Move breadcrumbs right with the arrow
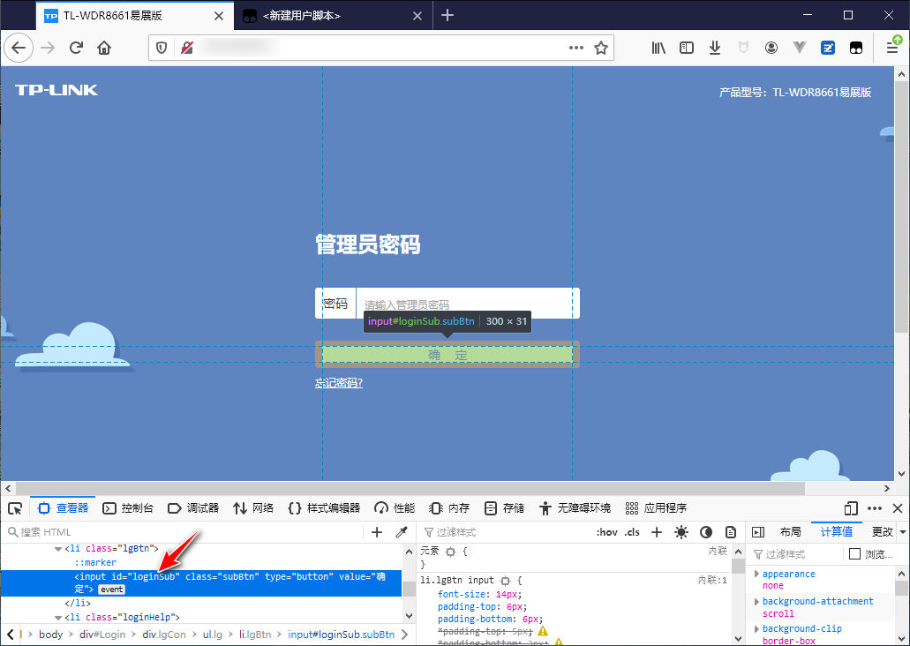This screenshot has width=910, height=646. 404,635
